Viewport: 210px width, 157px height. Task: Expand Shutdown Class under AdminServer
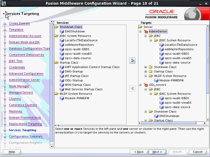coord(146,67)
